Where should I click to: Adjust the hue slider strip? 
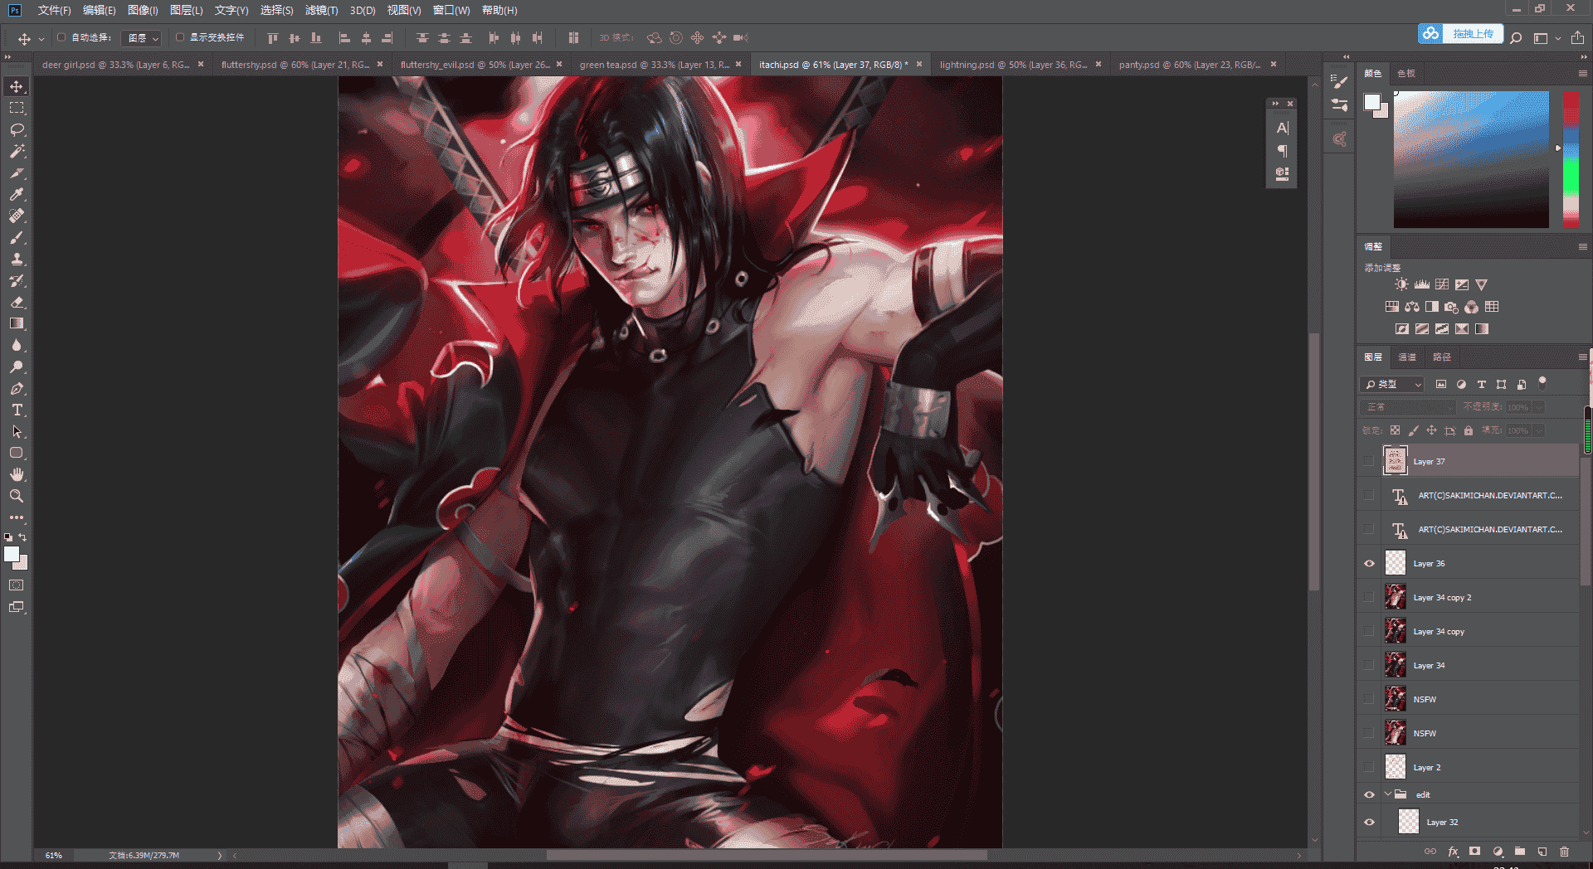tap(1571, 159)
